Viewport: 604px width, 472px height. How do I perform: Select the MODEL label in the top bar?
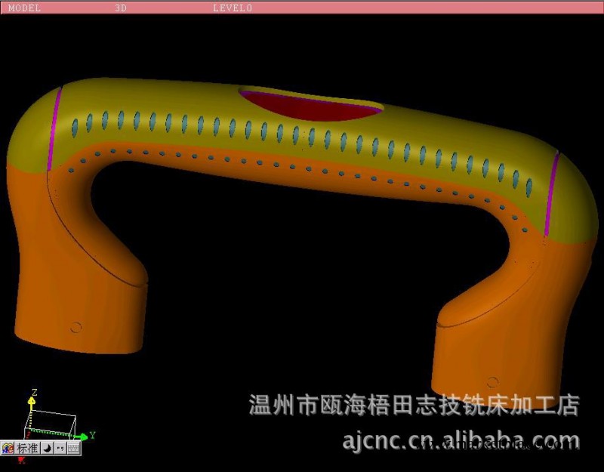pyautogui.click(x=25, y=8)
